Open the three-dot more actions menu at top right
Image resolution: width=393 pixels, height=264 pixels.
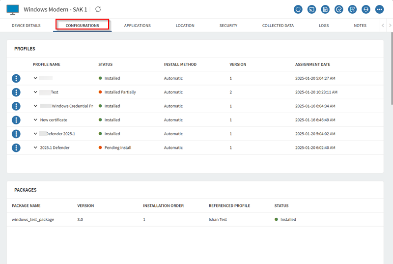tap(379, 9)
